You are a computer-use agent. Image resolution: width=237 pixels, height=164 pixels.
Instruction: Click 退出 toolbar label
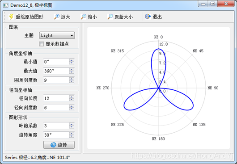157,17
